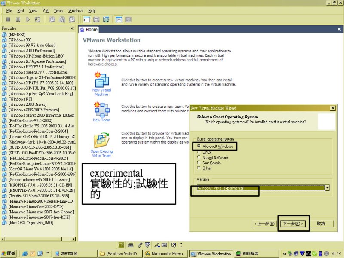Click the Favorites scrollbar right arrow

coord(73,239)
